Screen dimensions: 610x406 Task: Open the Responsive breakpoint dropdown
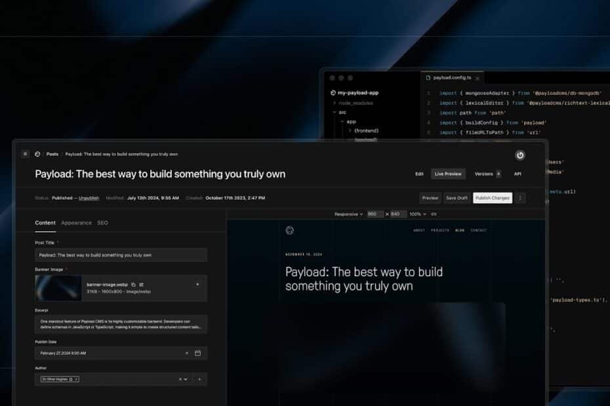(x=348, y=214)
